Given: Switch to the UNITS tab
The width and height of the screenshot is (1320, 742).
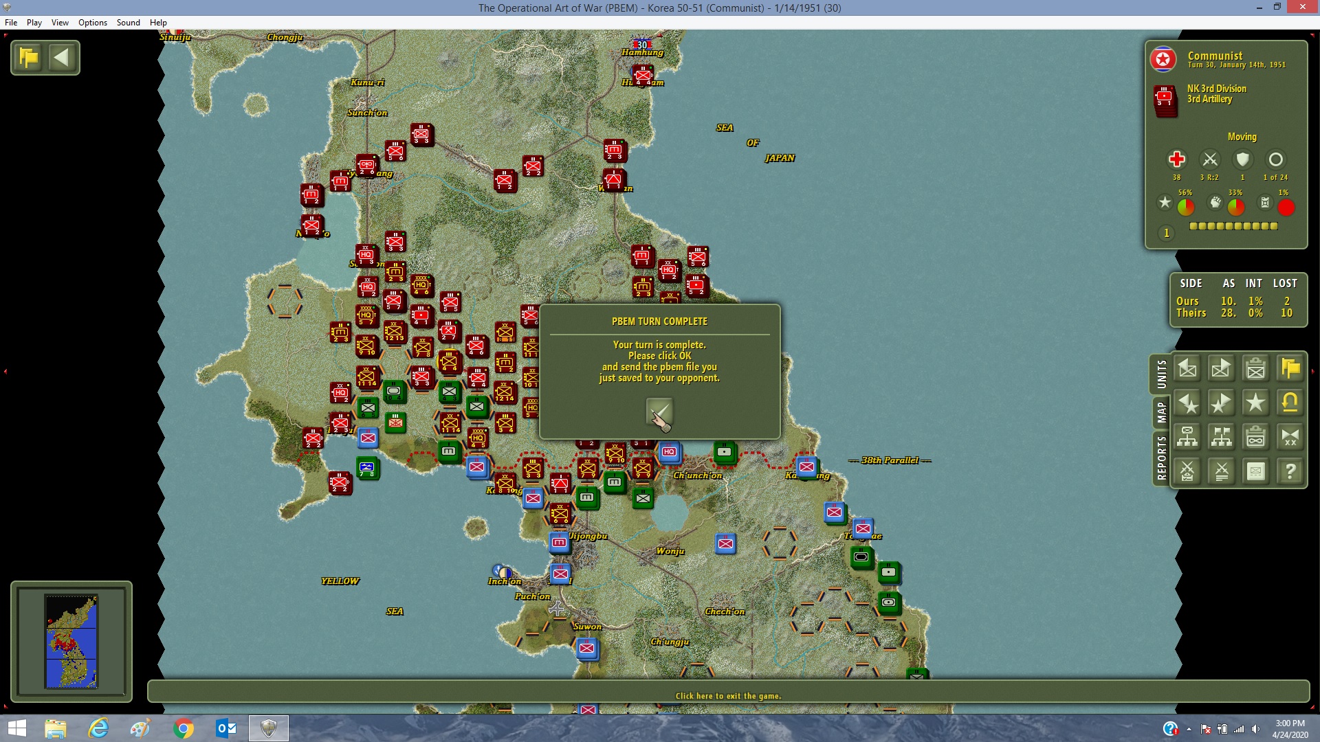Looking at the screenshot, I should (1161, 374).
